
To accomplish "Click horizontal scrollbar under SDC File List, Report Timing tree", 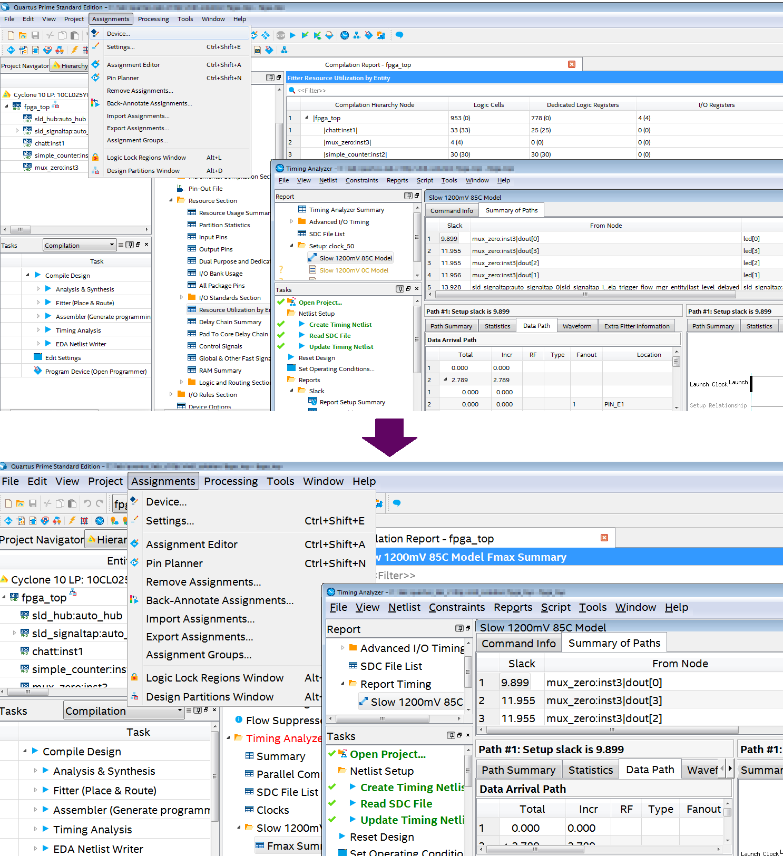I will (382, 718).
